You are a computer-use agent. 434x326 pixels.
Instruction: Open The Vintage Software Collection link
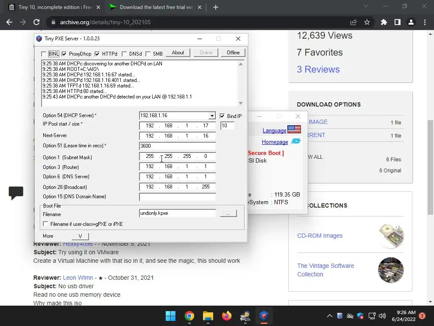pyautogui.click(x=325, y=270)
